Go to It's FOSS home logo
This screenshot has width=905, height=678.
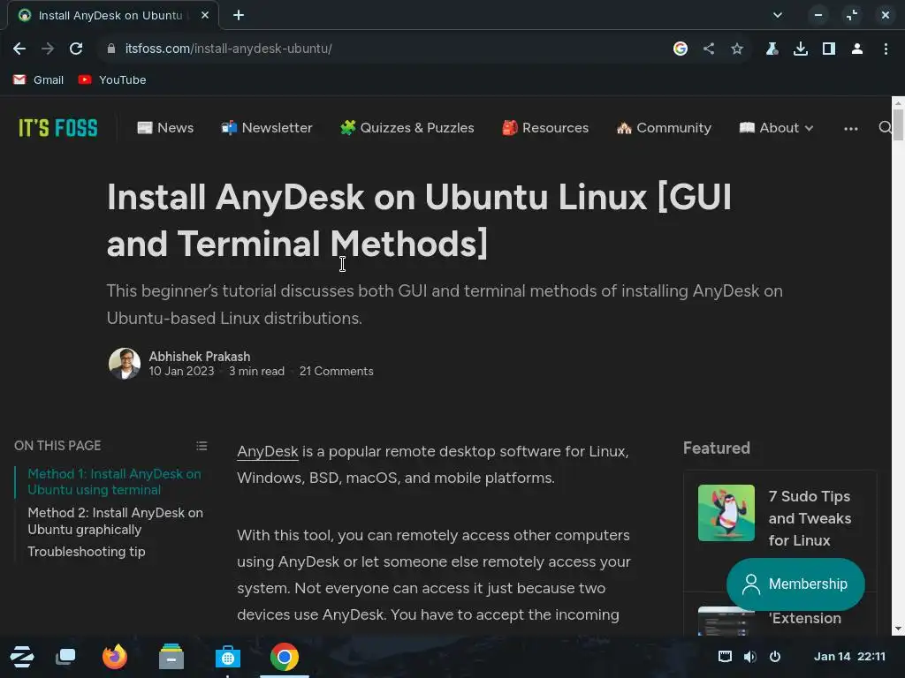click(57, 128)
